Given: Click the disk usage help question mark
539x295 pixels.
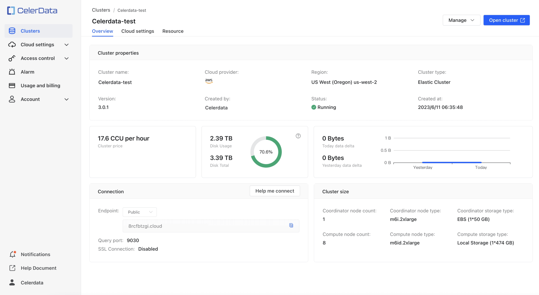Looking at the screenshot, I should point(298,136).
